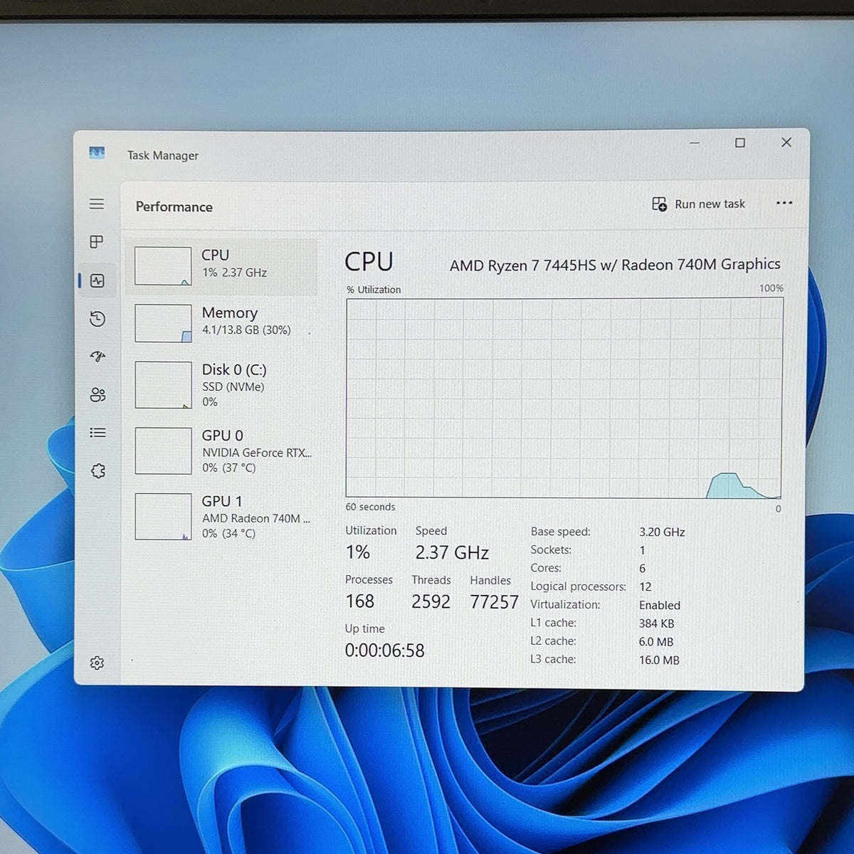Open the Startup apps icon

pos(97,356)
